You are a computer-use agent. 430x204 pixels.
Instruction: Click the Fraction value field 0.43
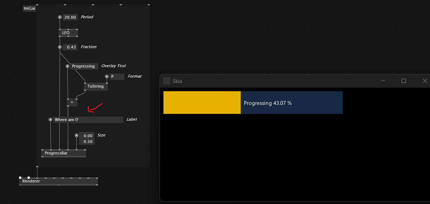pos(70,47)
